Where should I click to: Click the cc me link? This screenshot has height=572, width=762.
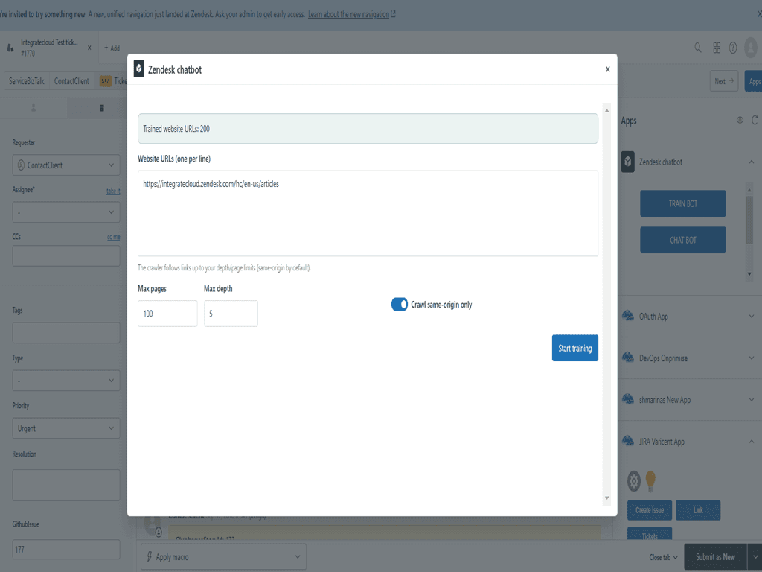click(114, 238)
